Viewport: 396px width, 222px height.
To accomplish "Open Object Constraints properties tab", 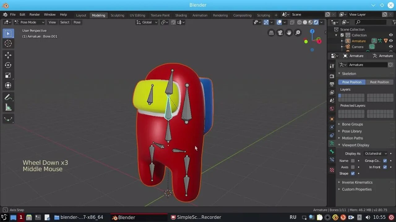I will (x=332, y=135).
